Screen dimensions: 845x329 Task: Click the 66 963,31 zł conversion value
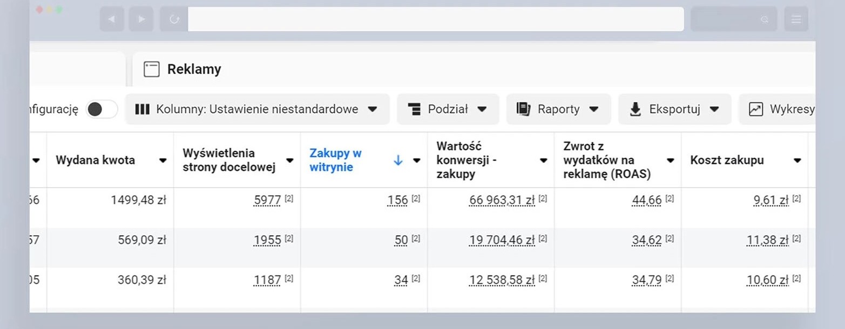coord(502,200)
